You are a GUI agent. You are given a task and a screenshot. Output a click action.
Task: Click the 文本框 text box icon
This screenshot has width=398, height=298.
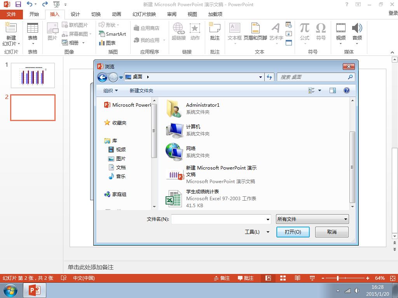tap(234, 28)
